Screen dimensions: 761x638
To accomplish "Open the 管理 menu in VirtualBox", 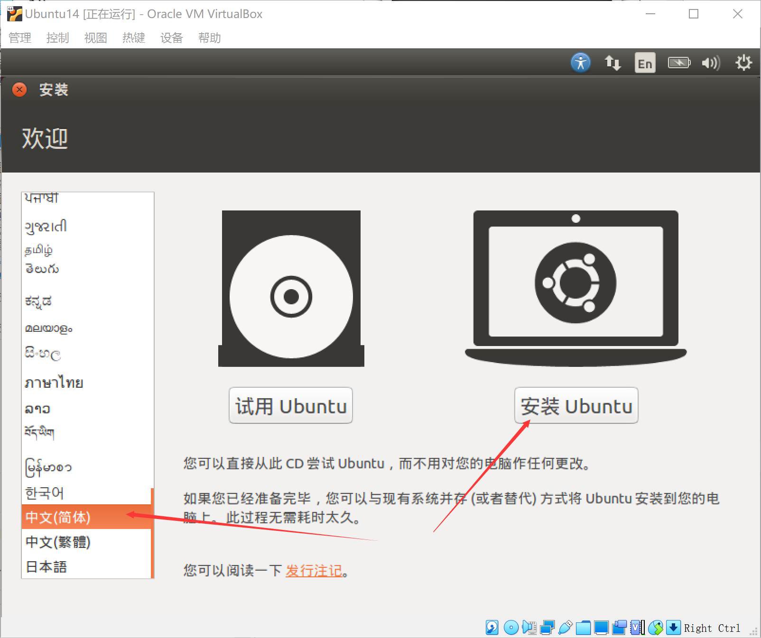I will (x=20, y=38).
